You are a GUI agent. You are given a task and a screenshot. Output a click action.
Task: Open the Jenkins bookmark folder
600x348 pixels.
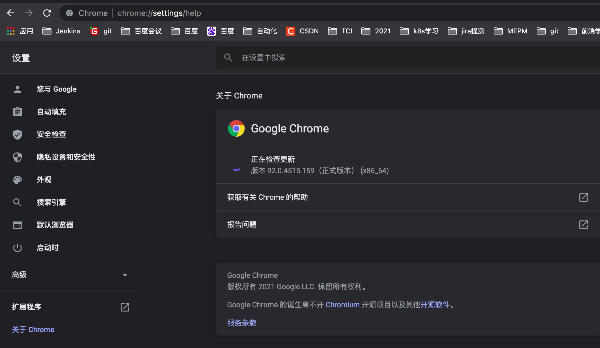point(61,31)
